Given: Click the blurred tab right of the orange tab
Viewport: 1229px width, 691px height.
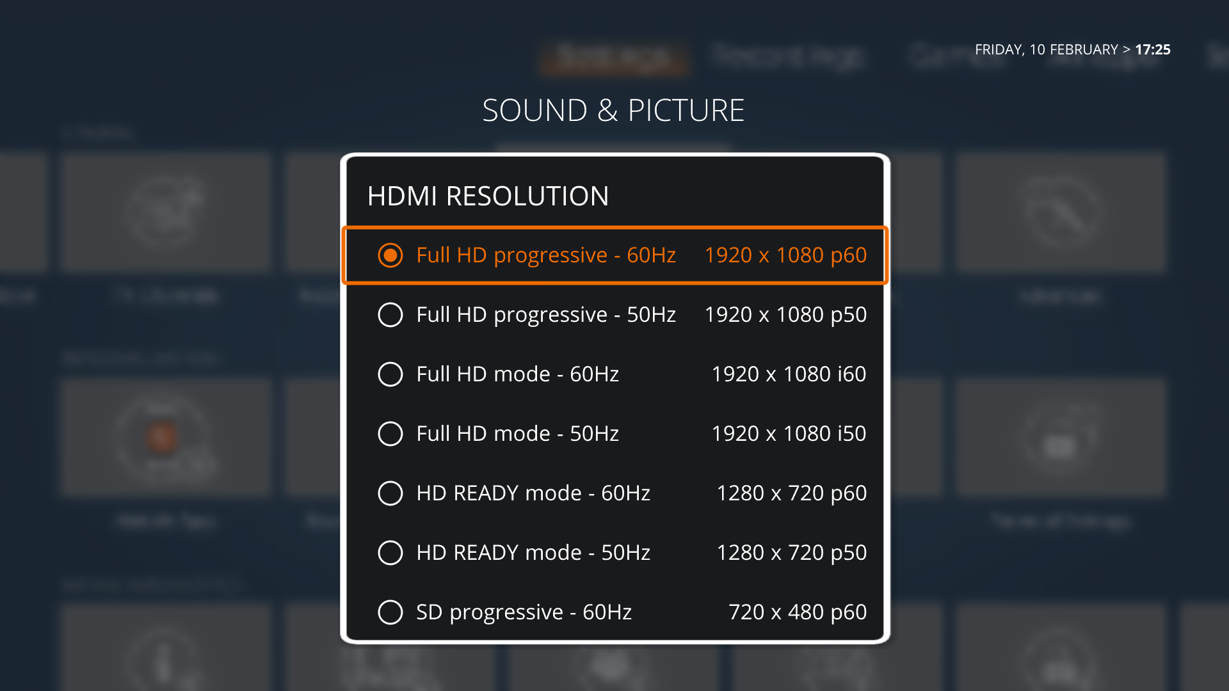Looking at the screenshot, I should pos(787,58).
